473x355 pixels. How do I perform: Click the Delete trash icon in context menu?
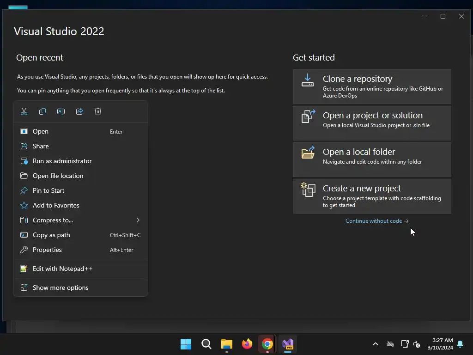[x=98, y=111]
